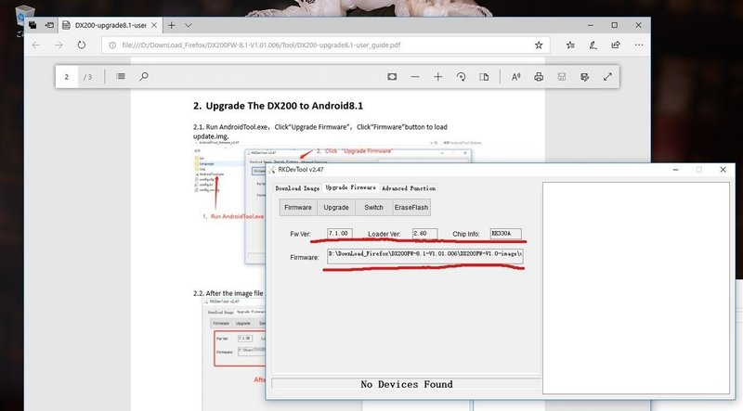Click the page number field showing 2
Image resolution: width=743 pixels, height=411 pixels.
[67, 77]
